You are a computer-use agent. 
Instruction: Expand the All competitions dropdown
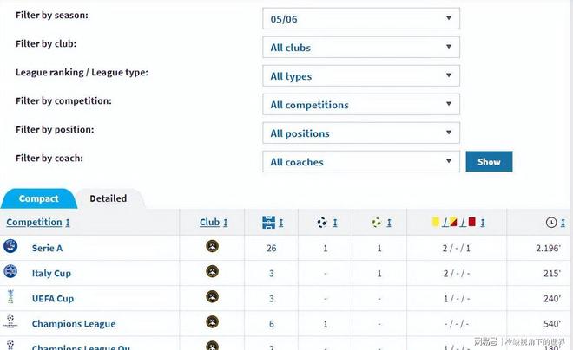[361, 104]
